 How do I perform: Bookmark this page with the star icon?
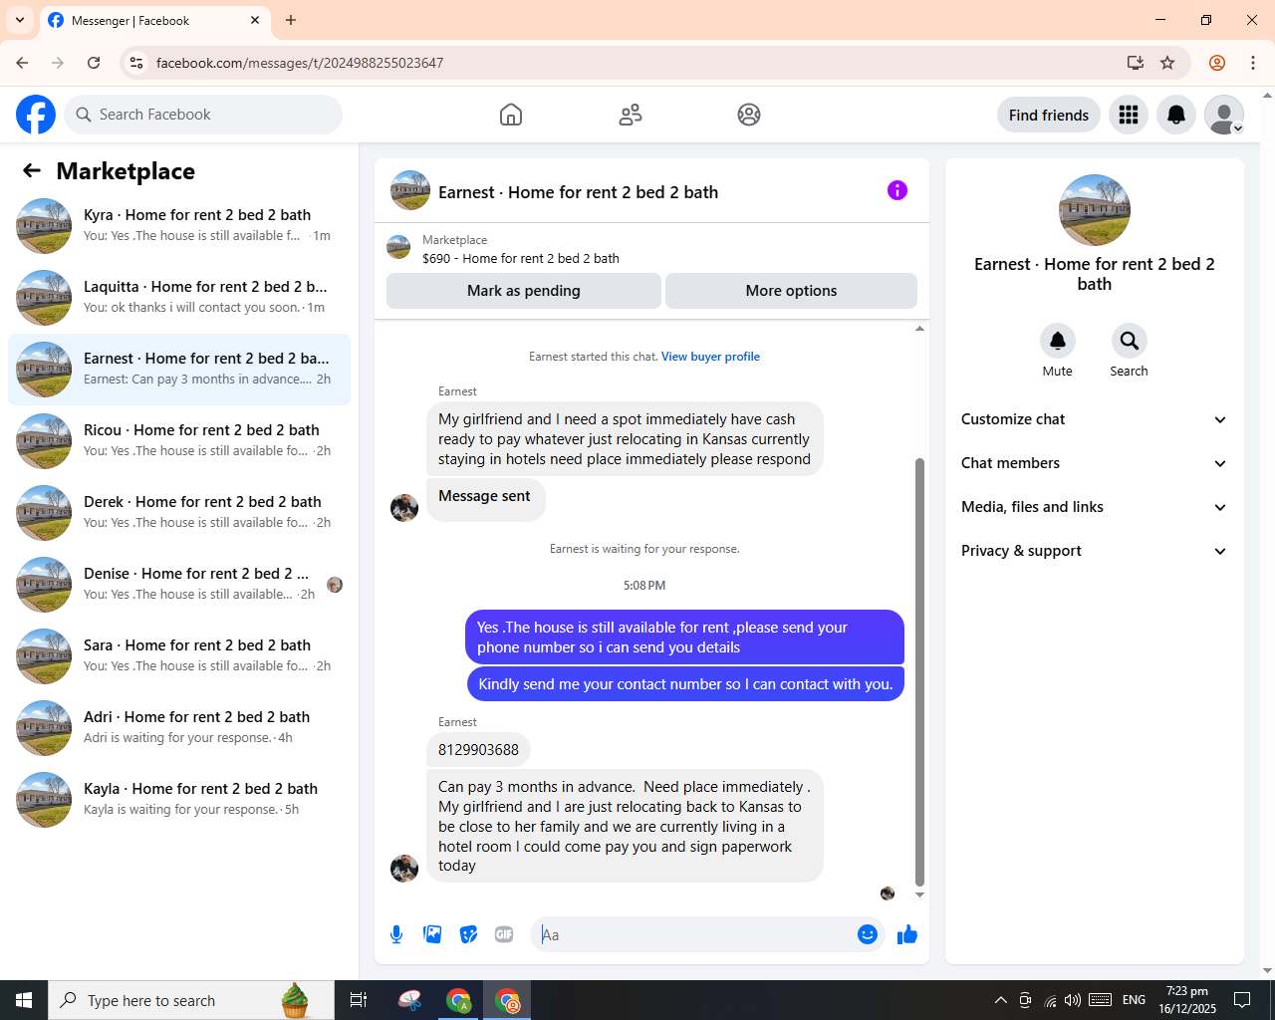(x=1167, y=63)
